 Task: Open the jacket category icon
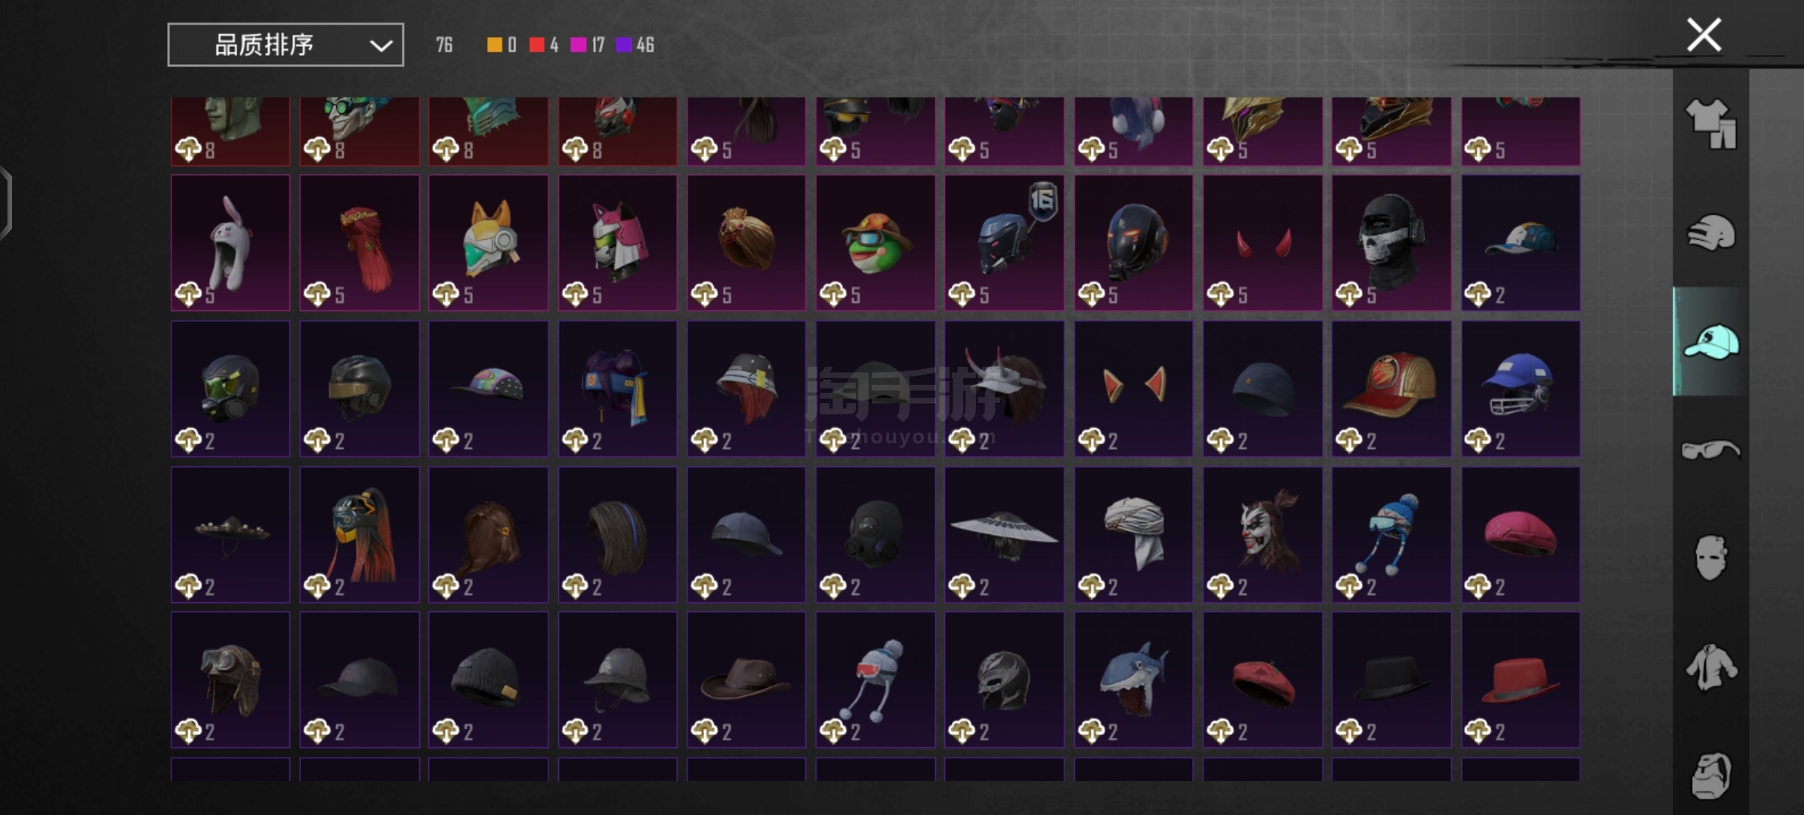tap(1710, 667)
